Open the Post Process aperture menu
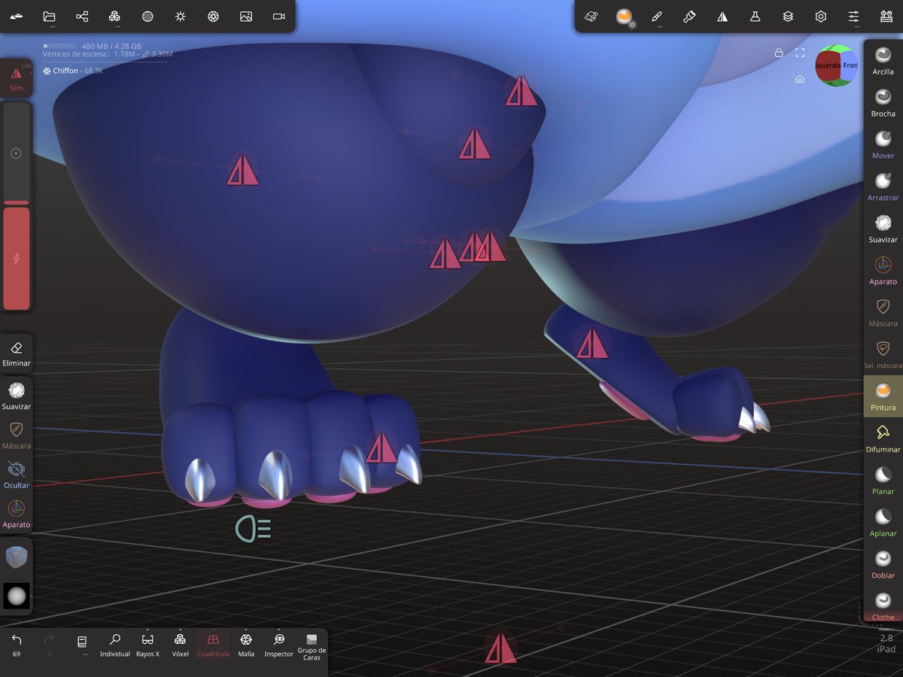 point(213,16)
